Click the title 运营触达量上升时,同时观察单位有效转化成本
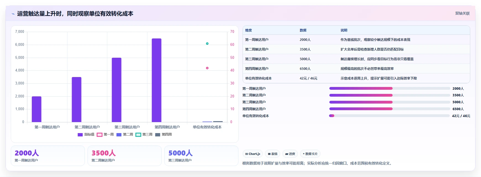This screenshot has width=481, height=177. (x=75, y=14)
